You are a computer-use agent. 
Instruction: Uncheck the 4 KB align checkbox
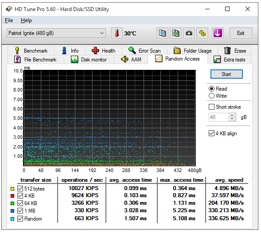pos(211,134)
